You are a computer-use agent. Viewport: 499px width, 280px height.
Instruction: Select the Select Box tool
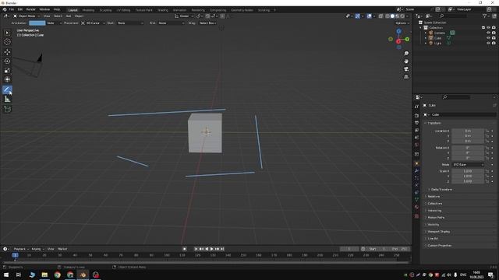click(x=7, y=33)
